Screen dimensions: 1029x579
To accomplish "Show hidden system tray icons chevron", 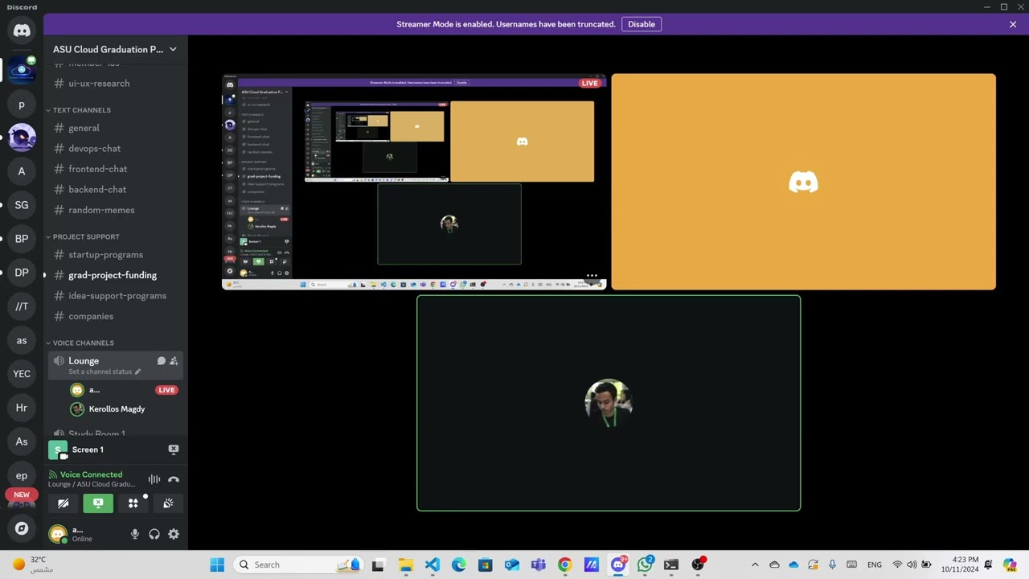I will point(755,565).
